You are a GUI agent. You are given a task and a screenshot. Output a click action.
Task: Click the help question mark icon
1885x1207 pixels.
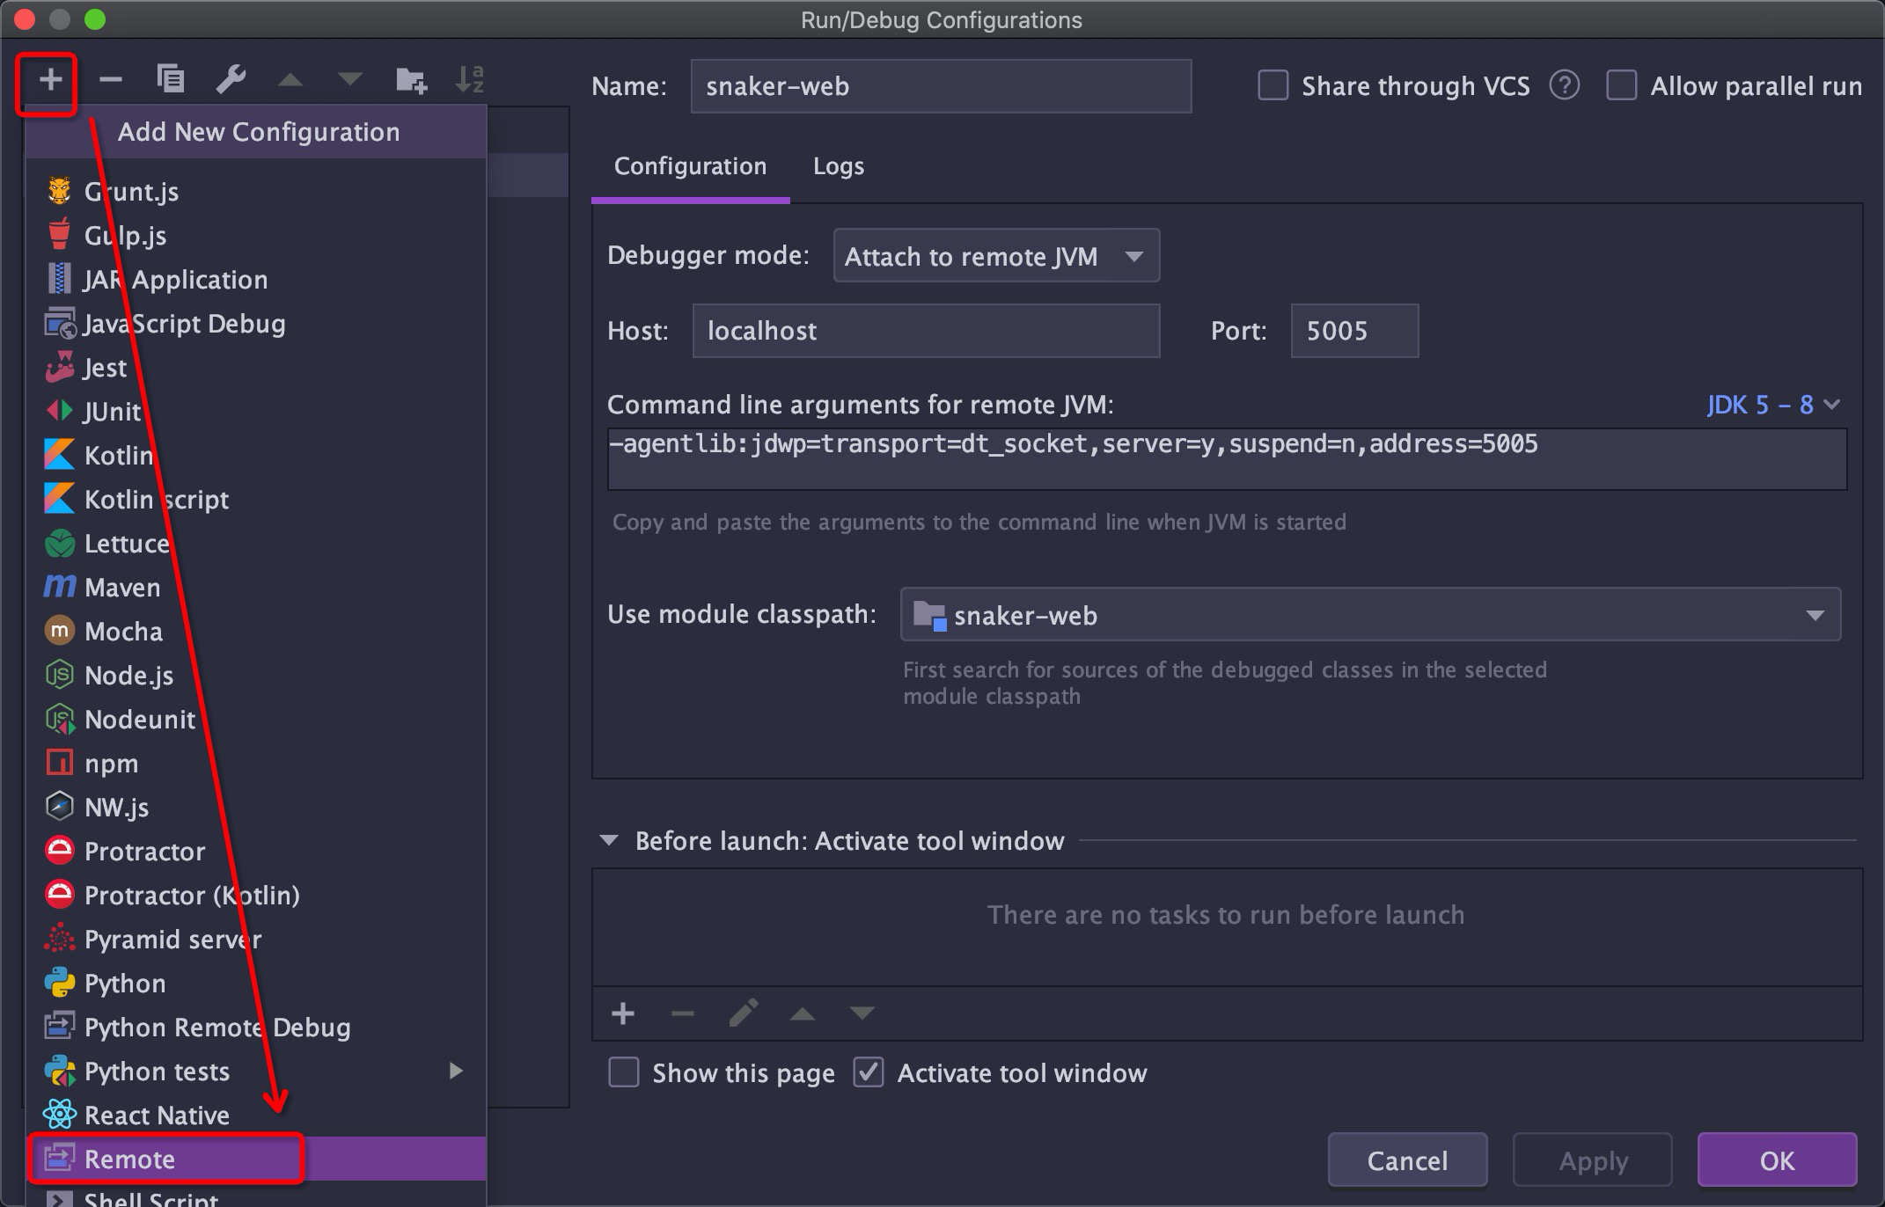tap(1565, 85)
